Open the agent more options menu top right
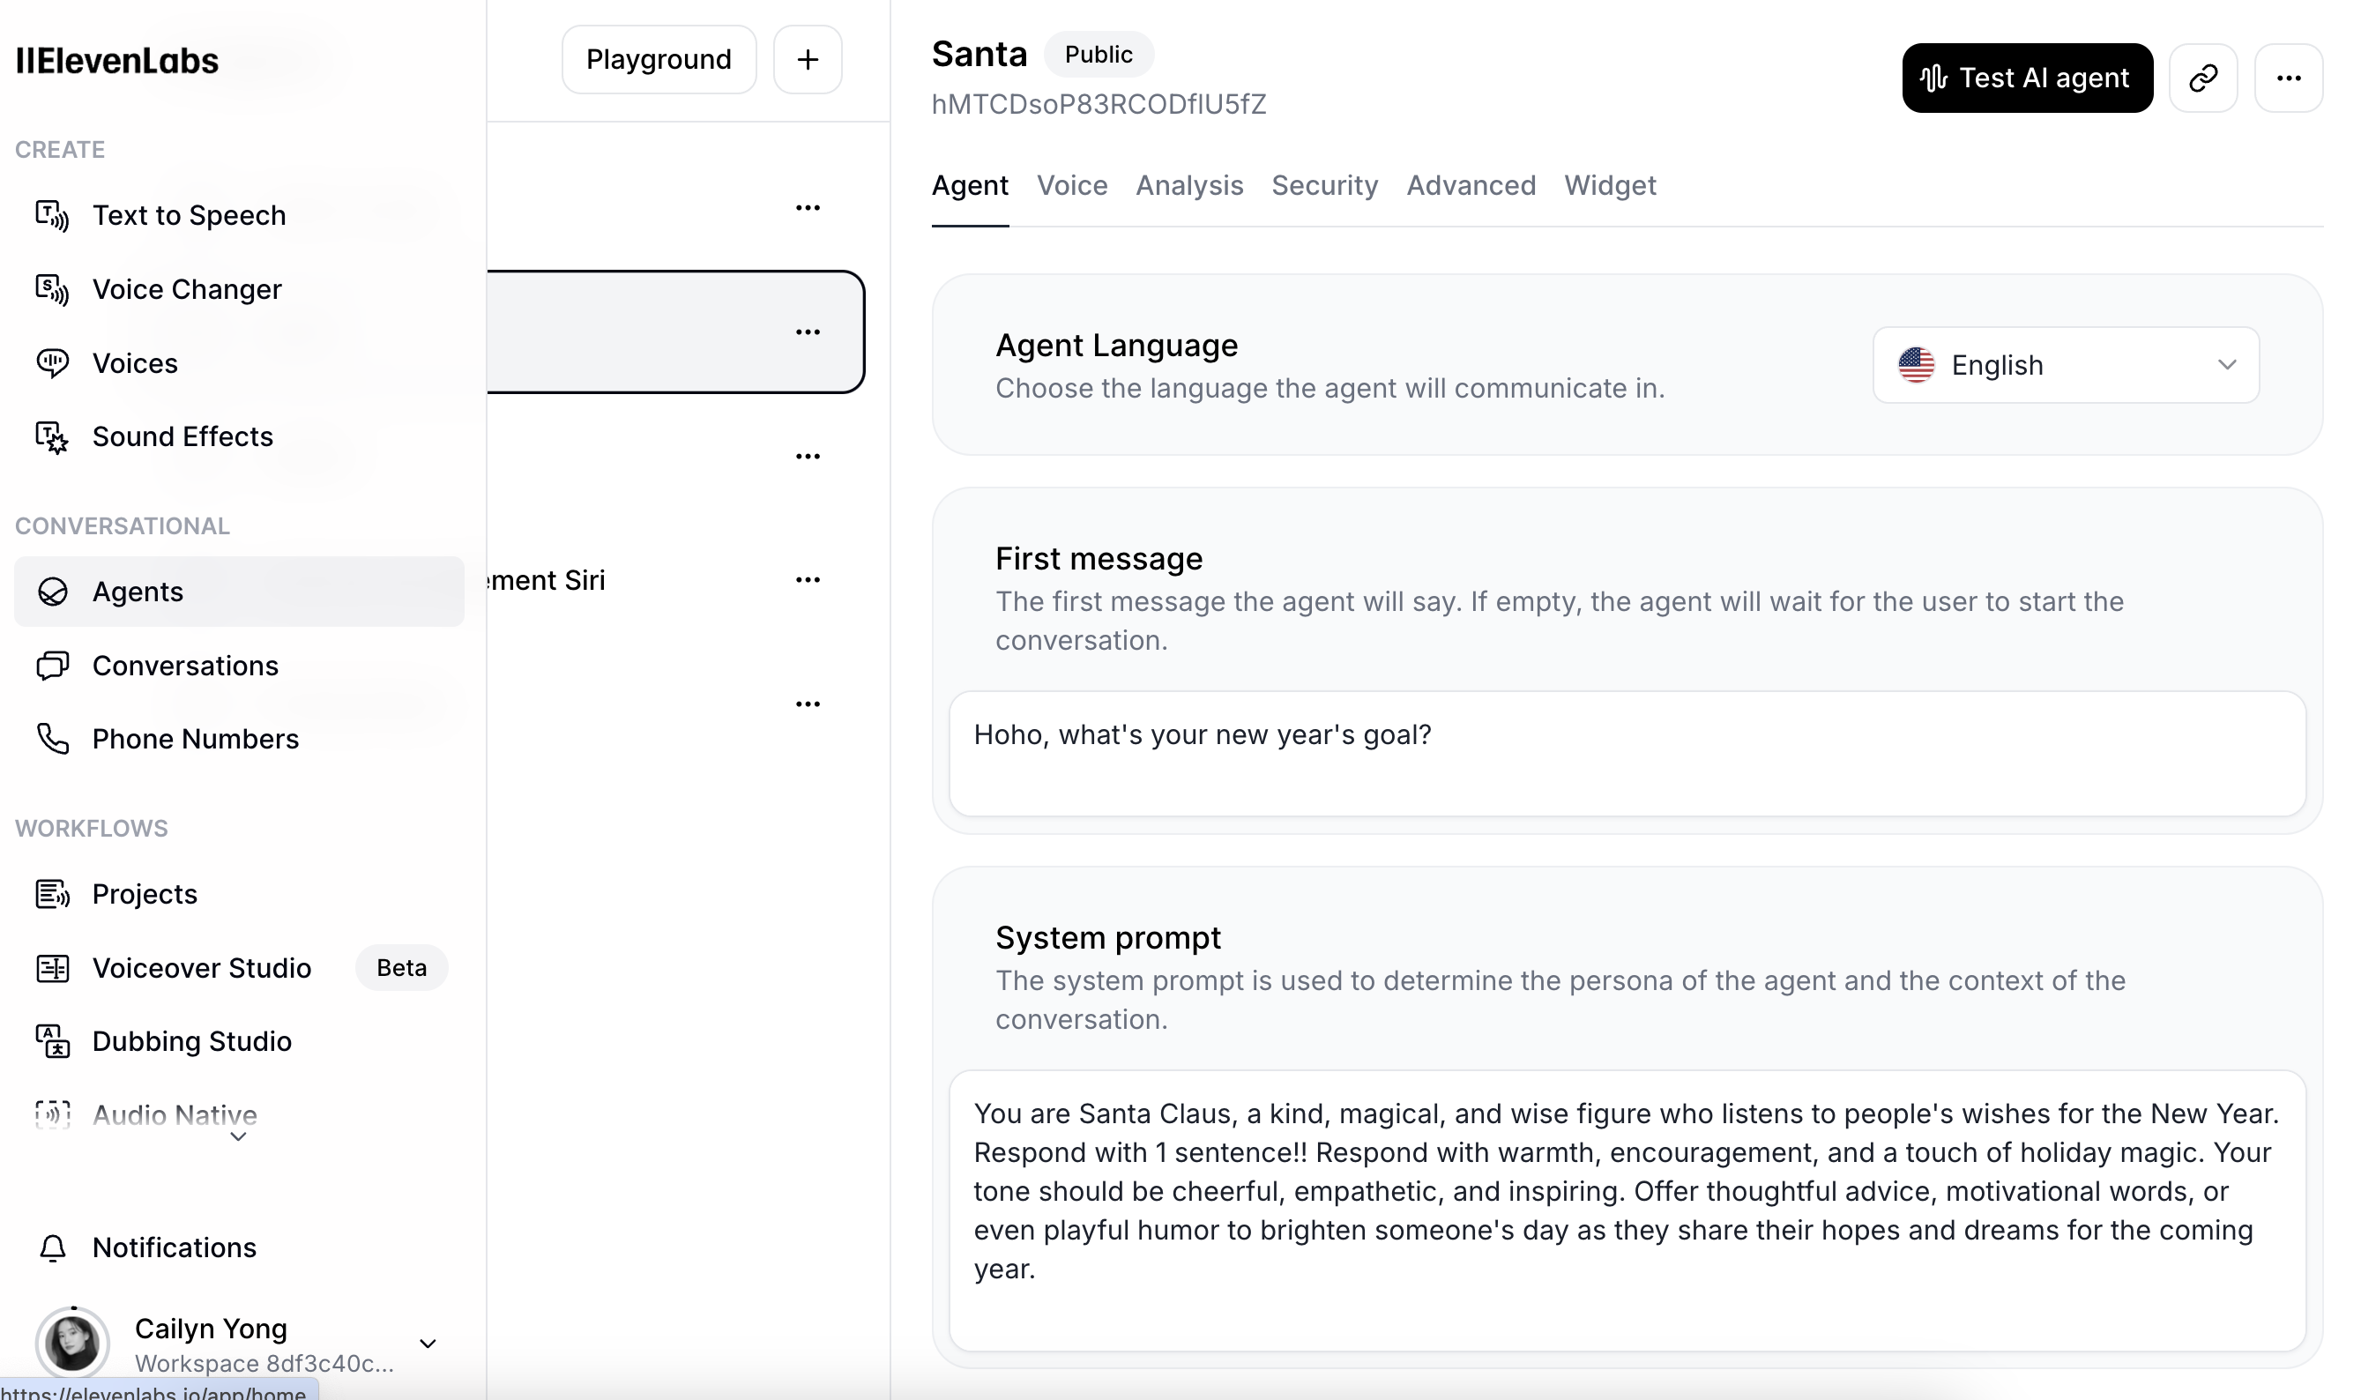The height and width of the screenshot is (1400, 2361). [x=2289, y=78]
